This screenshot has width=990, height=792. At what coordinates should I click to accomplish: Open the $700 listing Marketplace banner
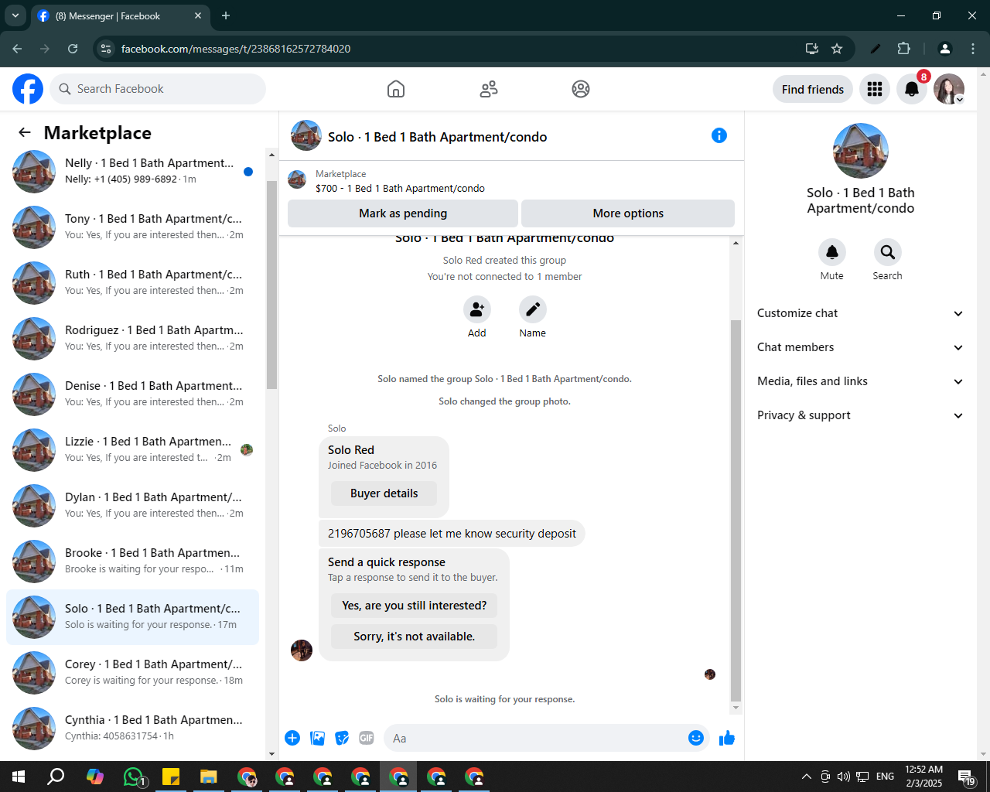[x=511, y=181]
